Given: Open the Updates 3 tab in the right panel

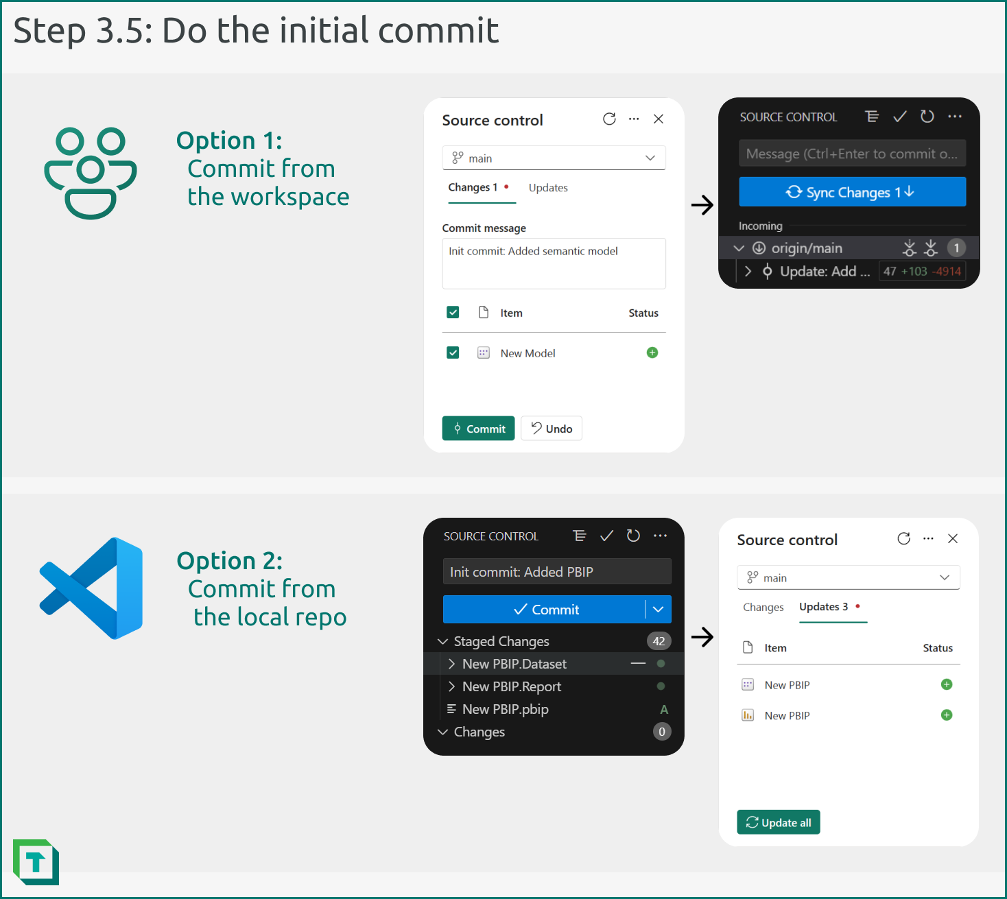Looking at the screenshot, I should coord(823,607).
